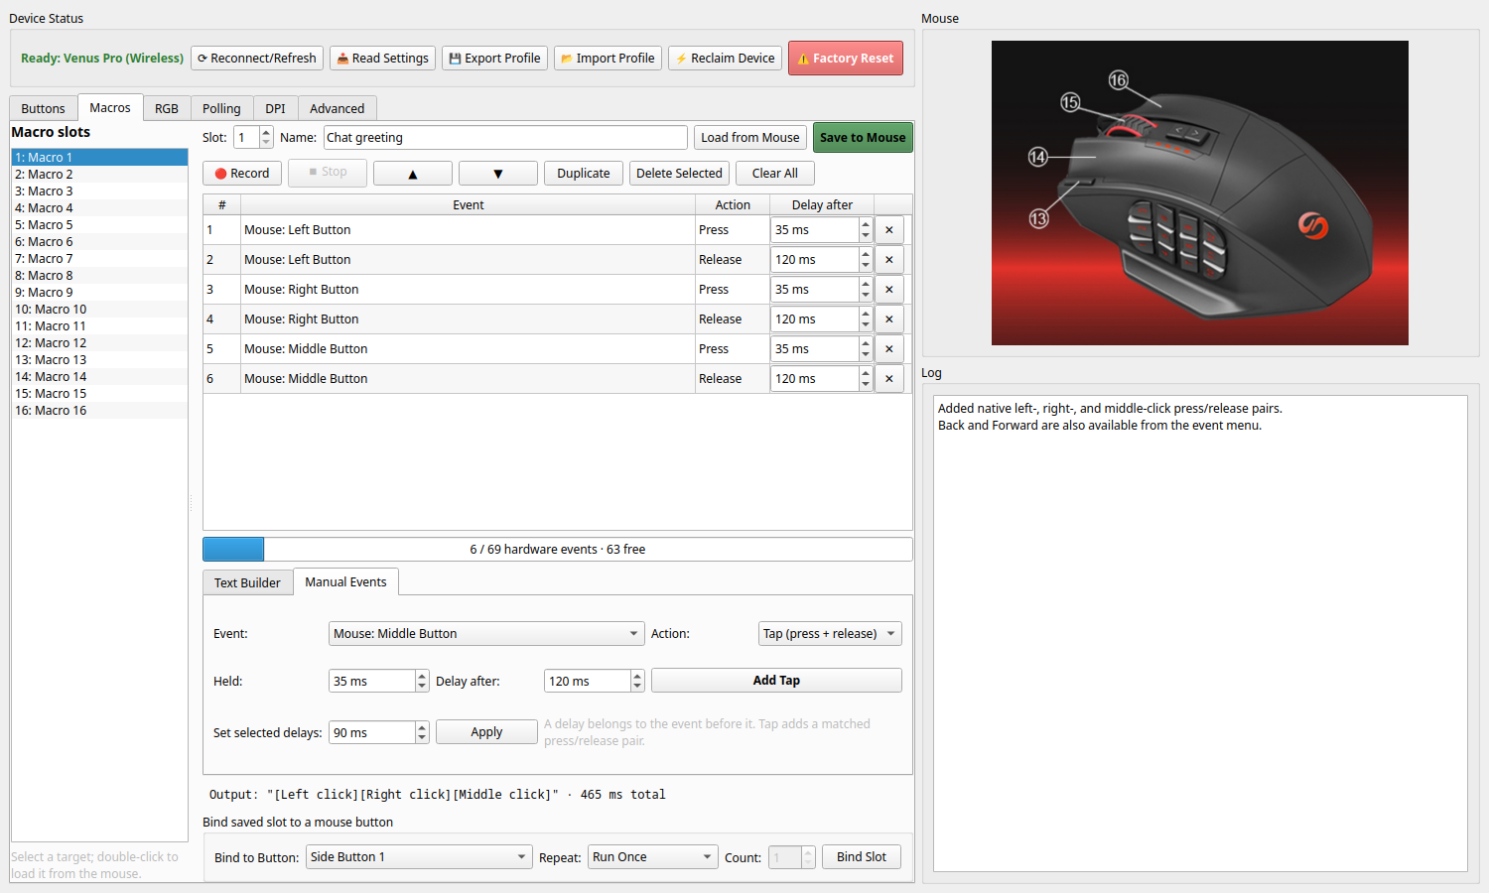Select Macro 5 in the macro slots list
This screenshot has height=893, width=1489.
(x=99, y=224)
